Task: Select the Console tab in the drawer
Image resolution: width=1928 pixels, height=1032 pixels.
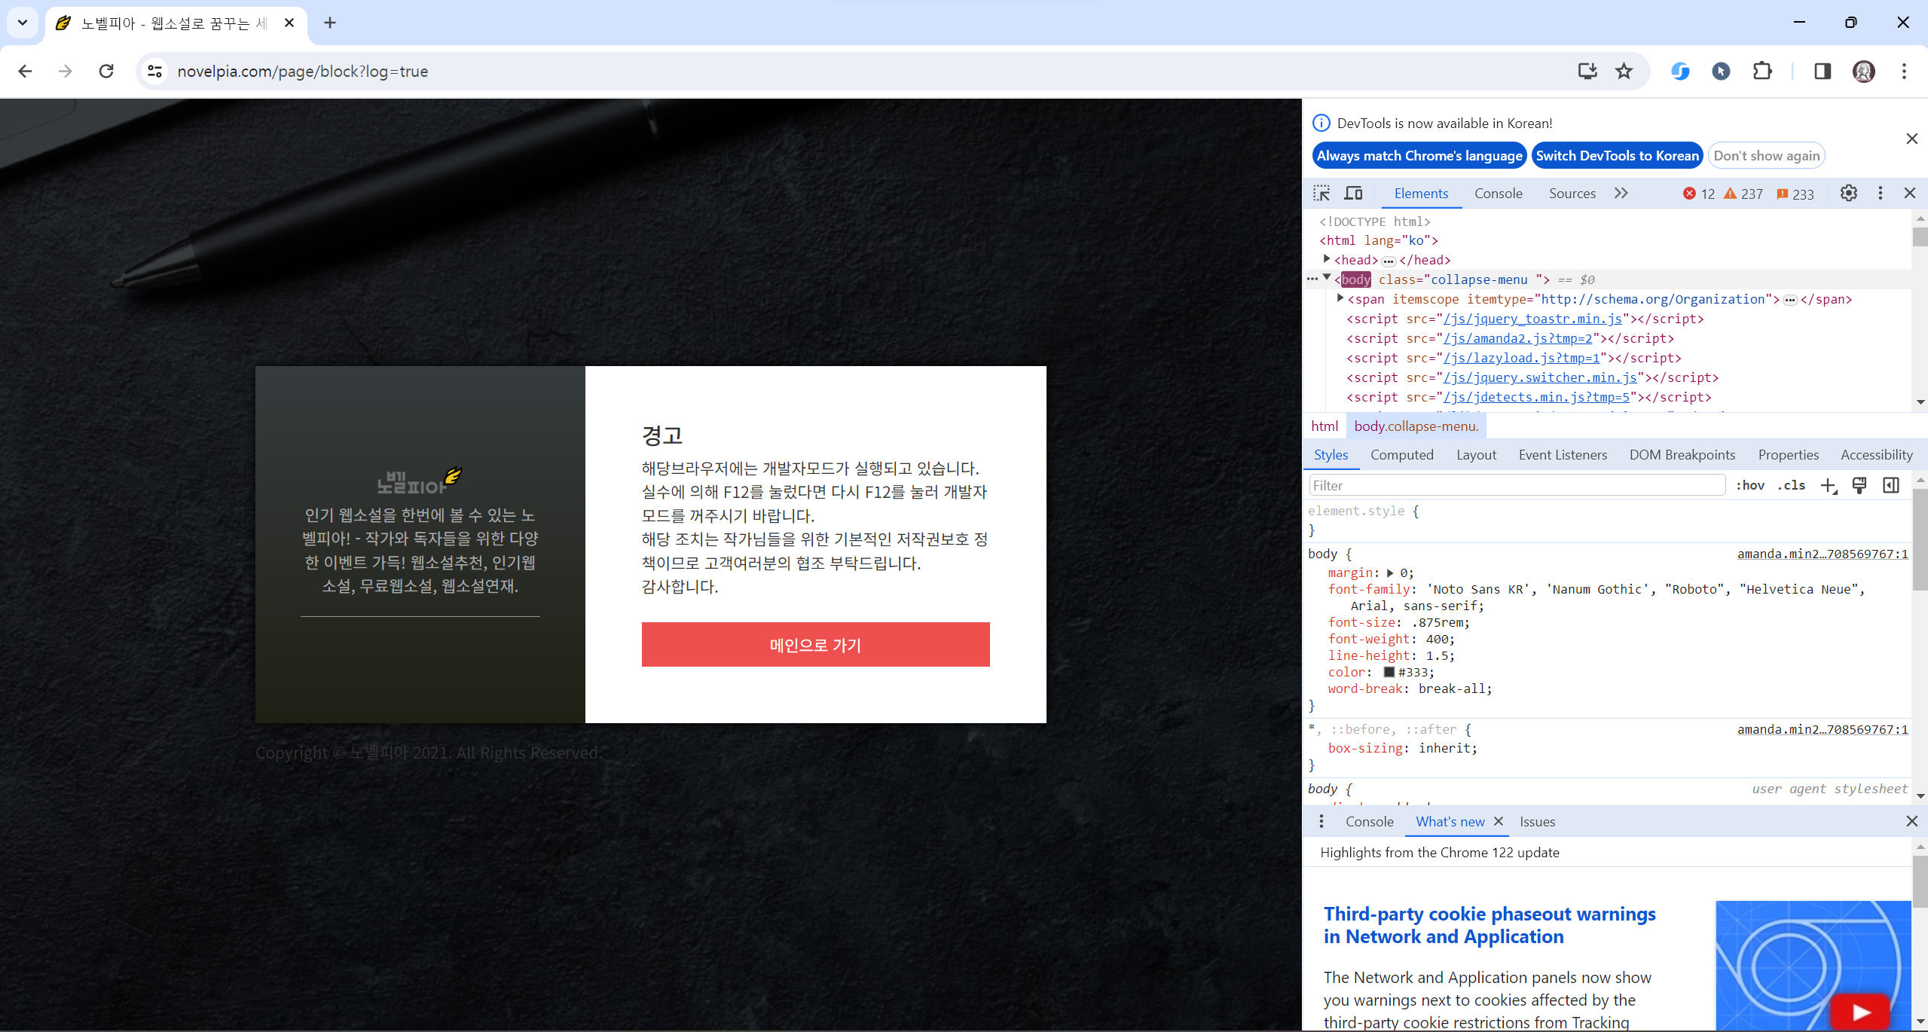Action: click(x=1370, y=822)
